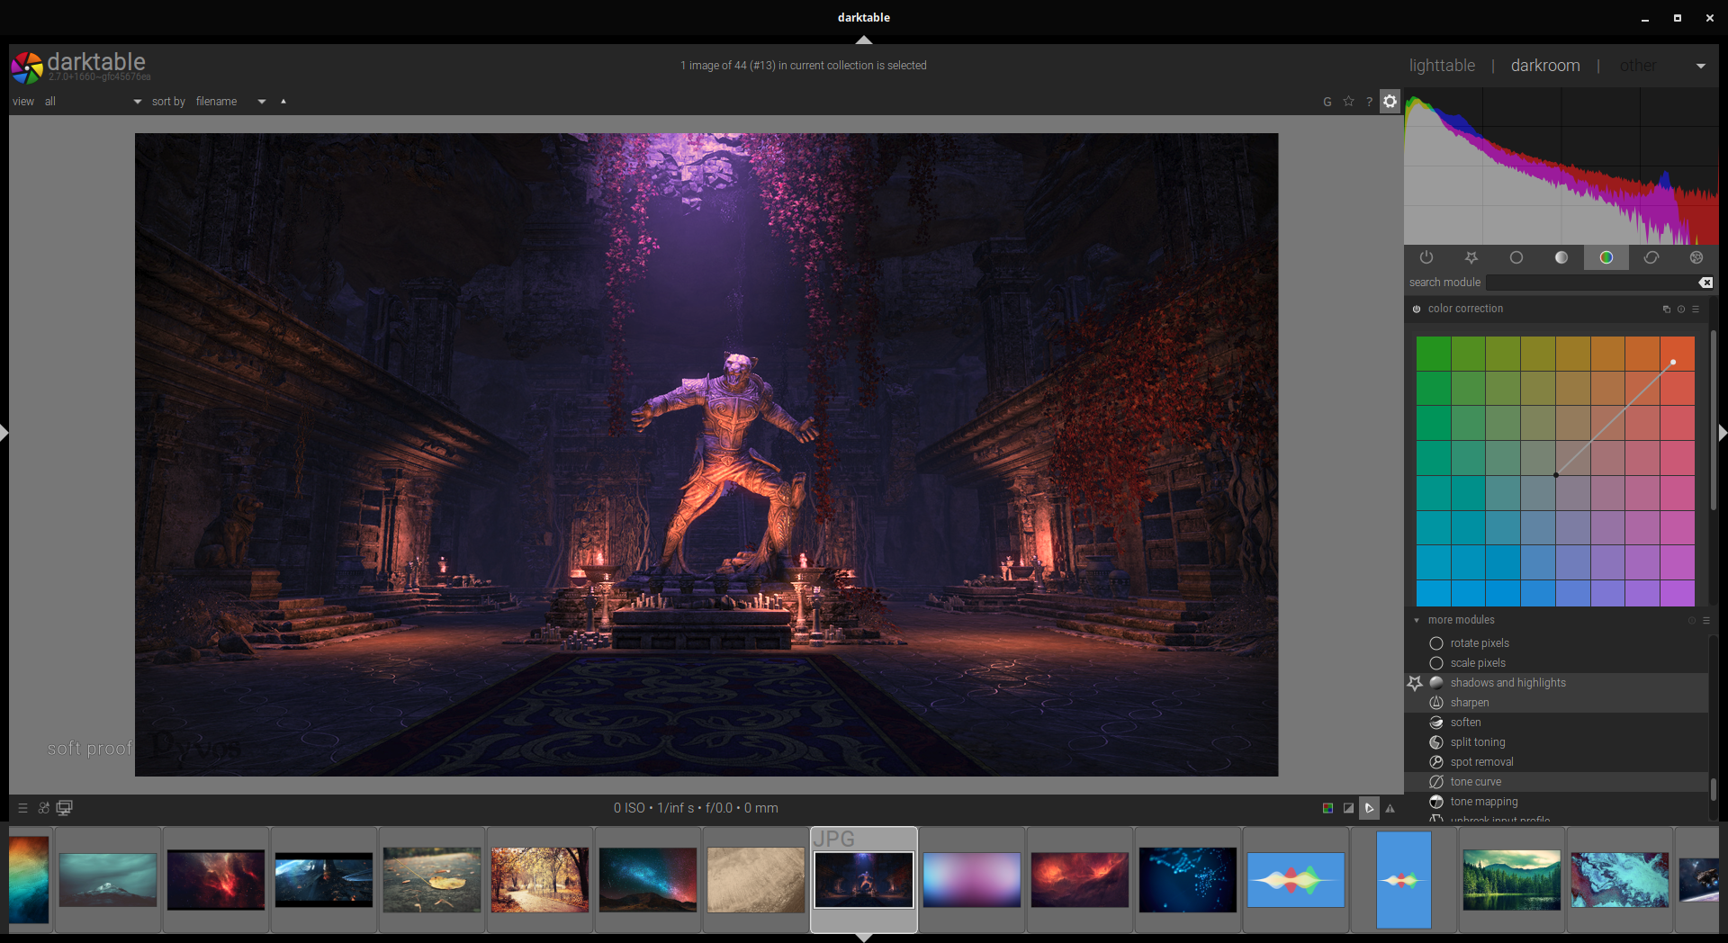Show active modules with the power icon
1728x943 pixels.
(x=1426, y=257)
